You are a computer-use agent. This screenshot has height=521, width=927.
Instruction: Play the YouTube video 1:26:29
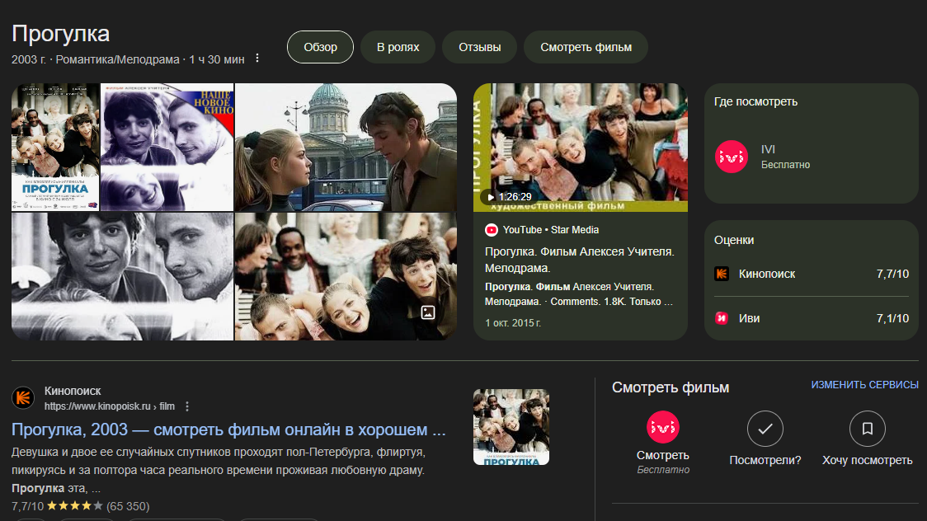coord(581,147)
